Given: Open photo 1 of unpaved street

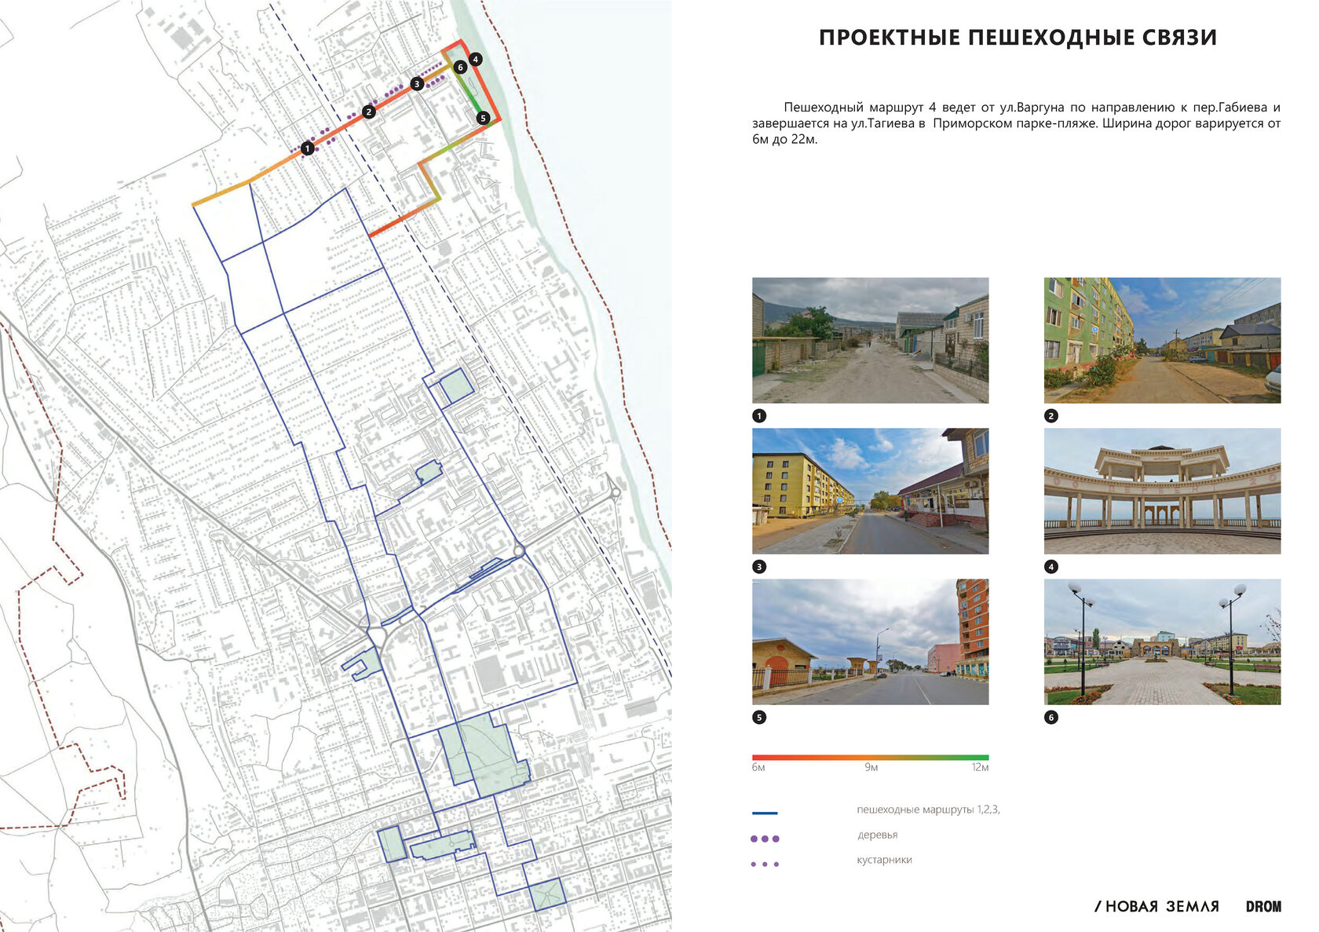Looking at the screenshot, I should [x=870, y=340].
